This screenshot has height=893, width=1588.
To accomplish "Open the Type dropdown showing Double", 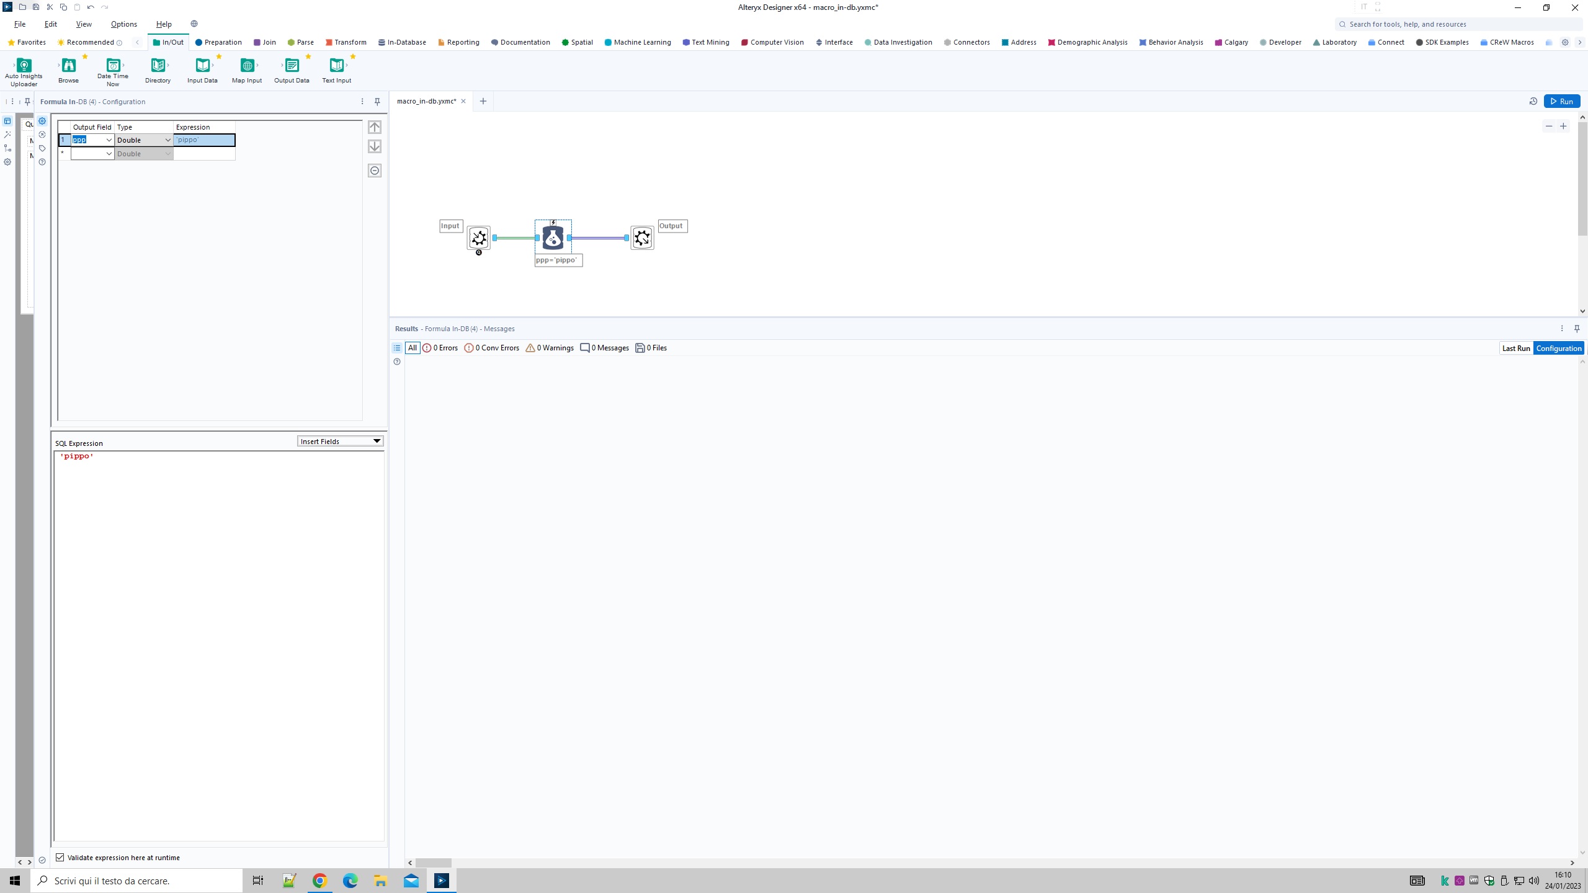I will pyautogui.click(x=167, y=140).
